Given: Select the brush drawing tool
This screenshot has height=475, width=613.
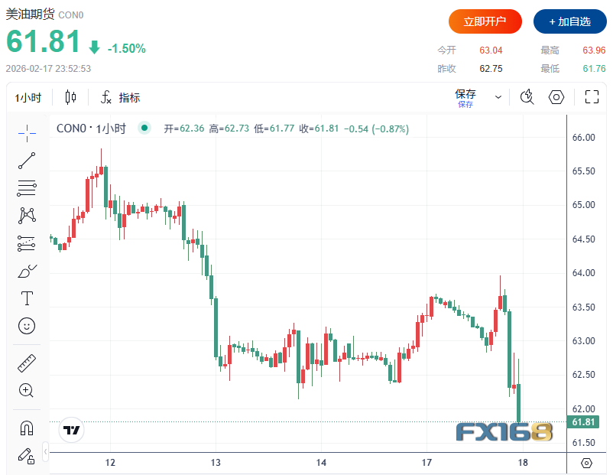Looking at the screenshot, I should tap(27, 270).
